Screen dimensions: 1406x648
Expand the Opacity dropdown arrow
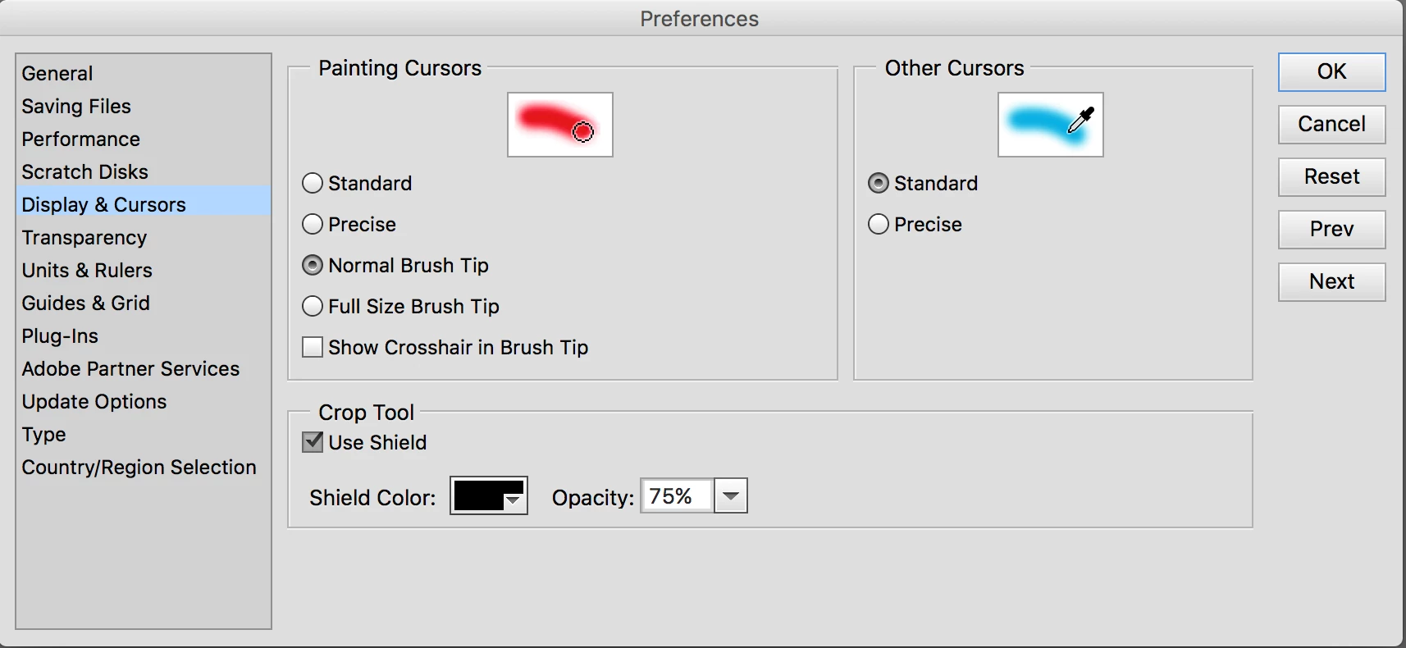730,496
